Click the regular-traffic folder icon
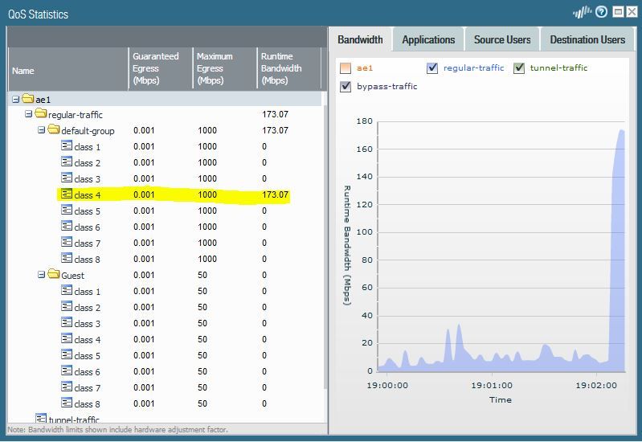 [40, 115]
